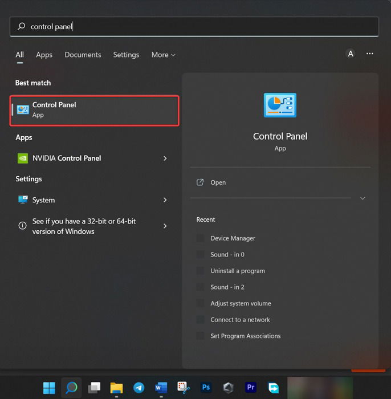
Task: Click the System settings result text
Action: 43,200
